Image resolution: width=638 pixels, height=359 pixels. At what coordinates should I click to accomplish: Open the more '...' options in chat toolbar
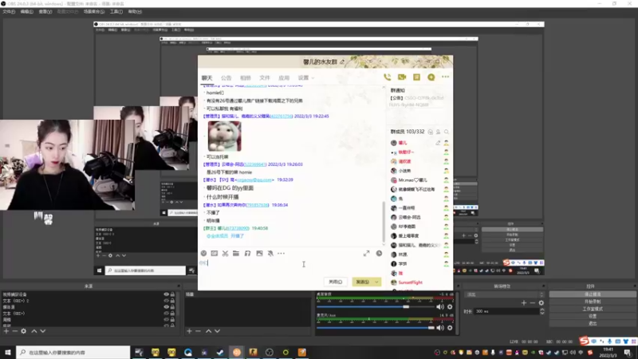point(282,253)
